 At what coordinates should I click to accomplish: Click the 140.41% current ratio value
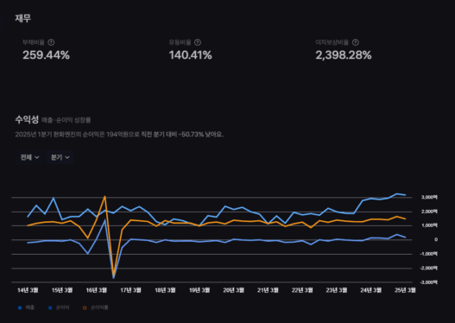coord(190,55)
